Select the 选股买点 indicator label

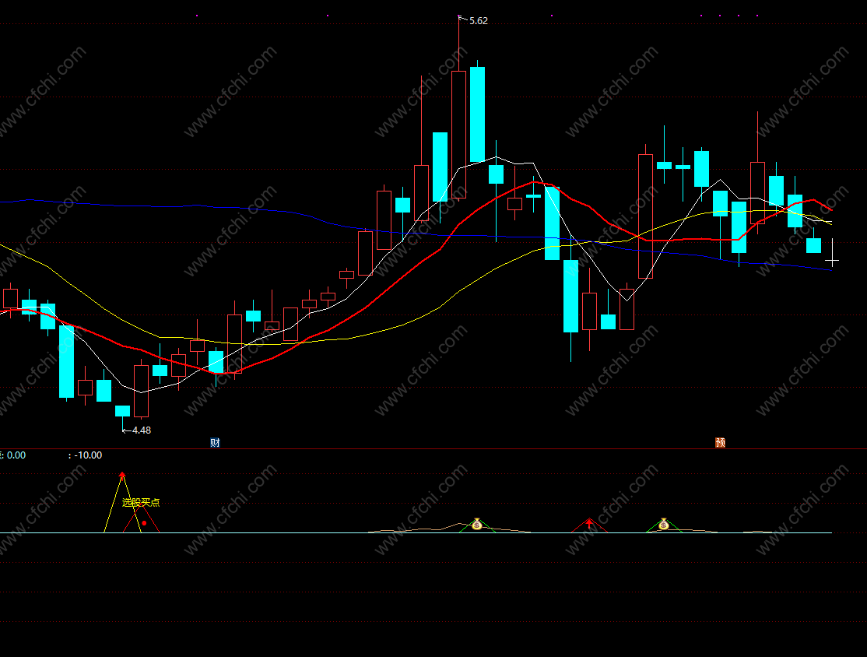141,502
